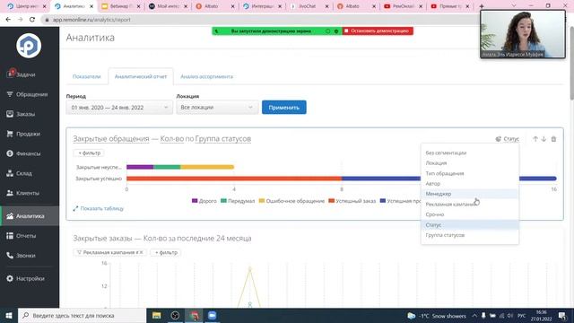This screenshot has height=323, width=574.
Task: Move the report widget down
Action: (x=544, y=139)
